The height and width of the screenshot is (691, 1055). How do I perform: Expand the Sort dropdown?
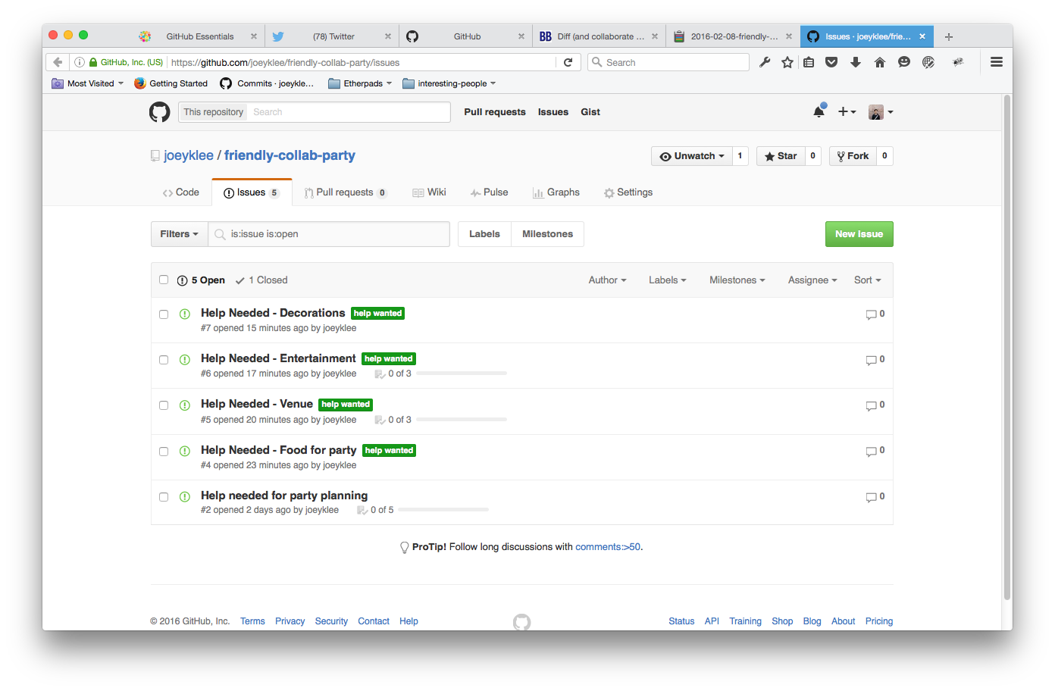click(x=867, y=280)
